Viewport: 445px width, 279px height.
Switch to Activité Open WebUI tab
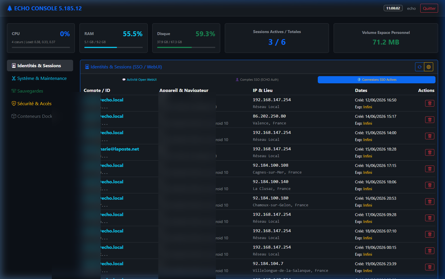[x=139, y=80]
